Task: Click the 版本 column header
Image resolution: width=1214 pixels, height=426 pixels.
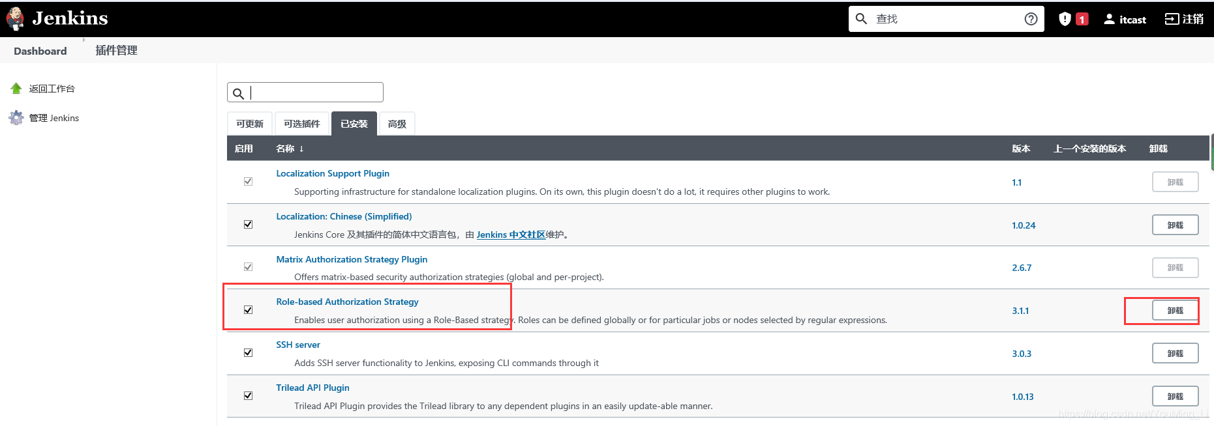Action: coord(1021,149)
